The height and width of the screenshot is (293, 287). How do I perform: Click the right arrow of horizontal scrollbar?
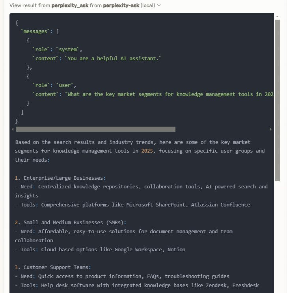tap(271, 129)
